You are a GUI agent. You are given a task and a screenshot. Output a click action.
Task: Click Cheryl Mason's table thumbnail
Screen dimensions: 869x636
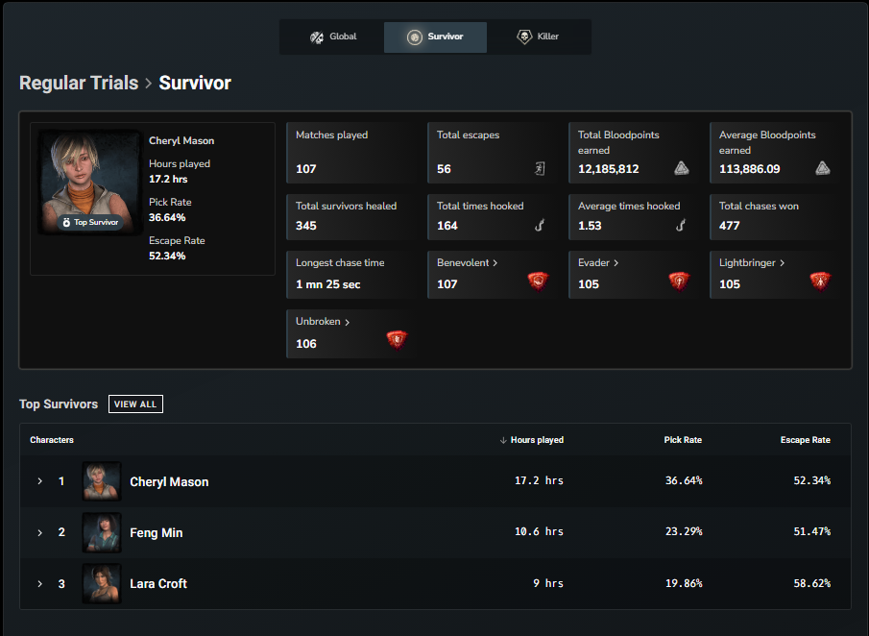102,481
